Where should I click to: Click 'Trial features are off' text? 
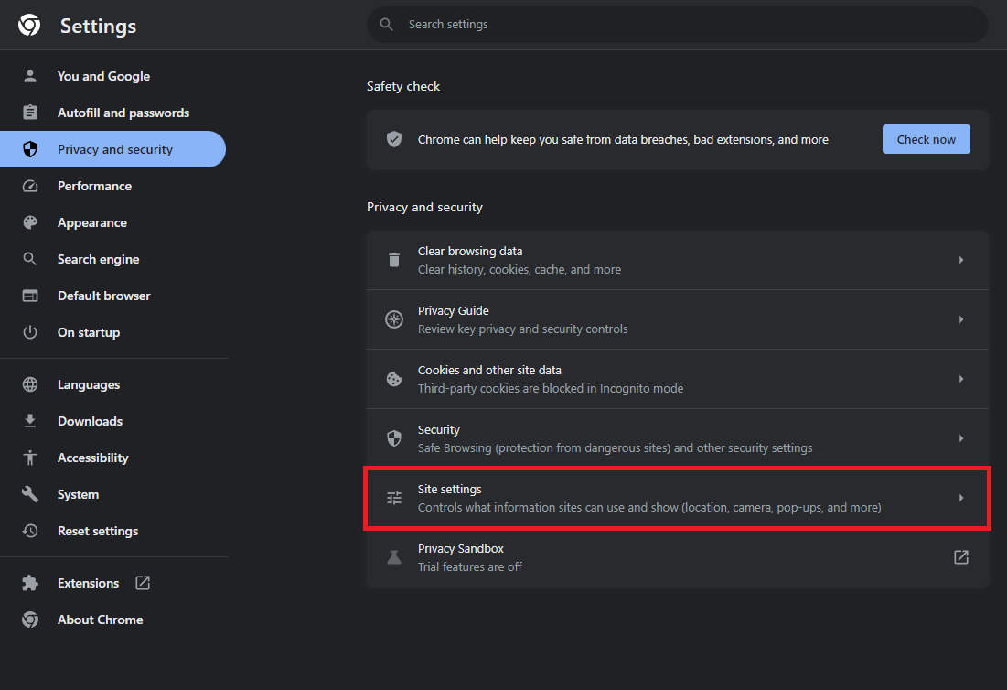(x=469, y=566)
